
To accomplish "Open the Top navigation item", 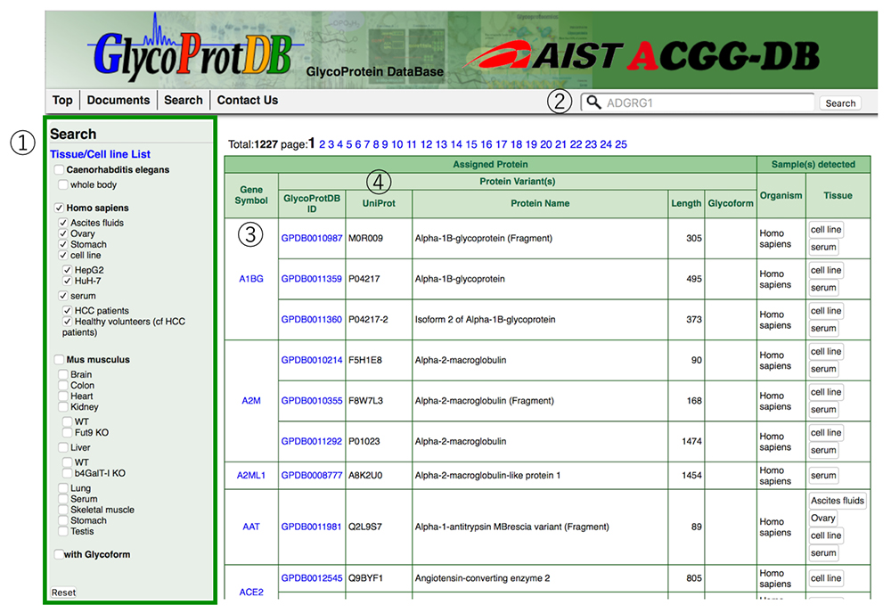I will pyautogui.click(x=62, y=101).
